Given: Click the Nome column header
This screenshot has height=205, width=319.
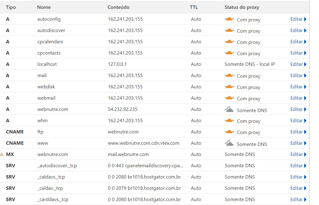Looking at the screenshot, I should [x=44, y=7].
